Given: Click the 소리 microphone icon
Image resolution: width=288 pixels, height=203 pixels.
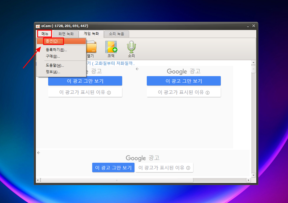Looking at the screenshot, I should point(131,49).
